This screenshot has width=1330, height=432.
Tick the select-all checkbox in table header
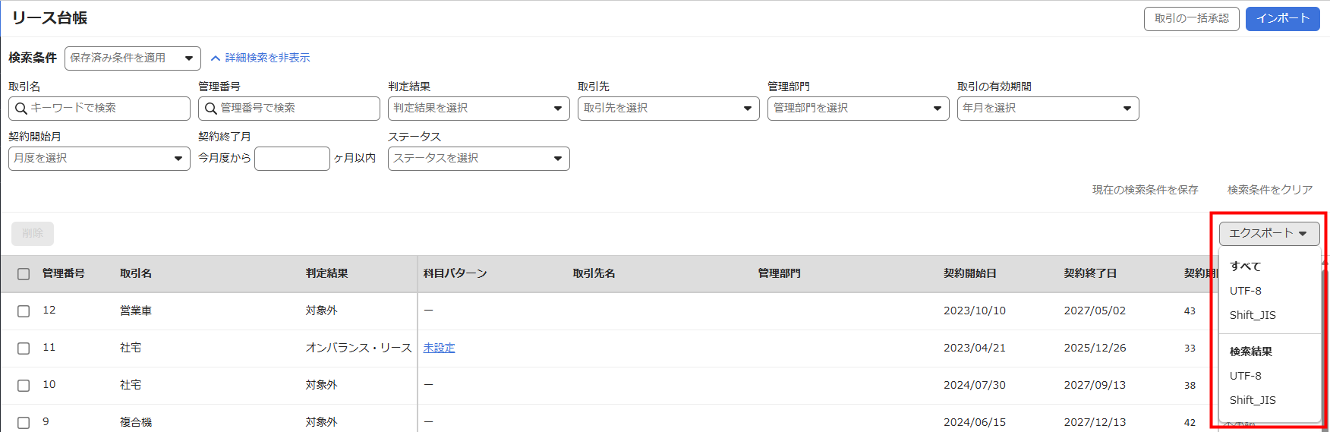click(24, 274)
